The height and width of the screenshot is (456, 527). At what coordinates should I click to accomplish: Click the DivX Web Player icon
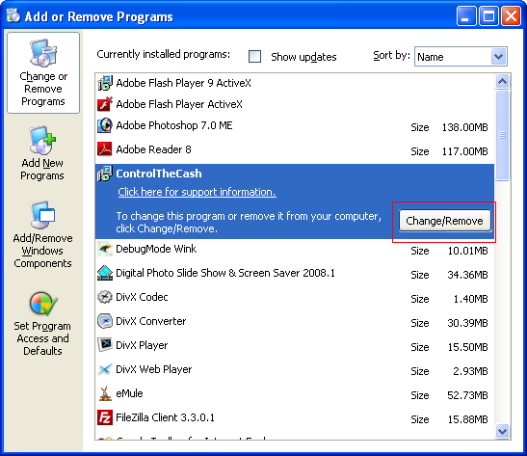[x=105, y=369]
